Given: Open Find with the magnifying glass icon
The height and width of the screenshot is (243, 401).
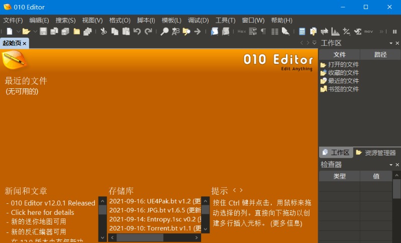Looking at the screenshot, I should (164, 32).
